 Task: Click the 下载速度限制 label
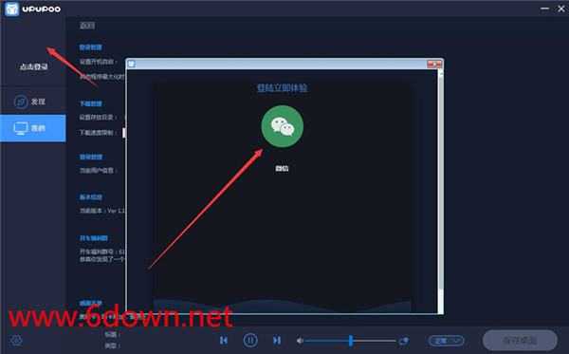pyautogui.click(x=99, y=133)
